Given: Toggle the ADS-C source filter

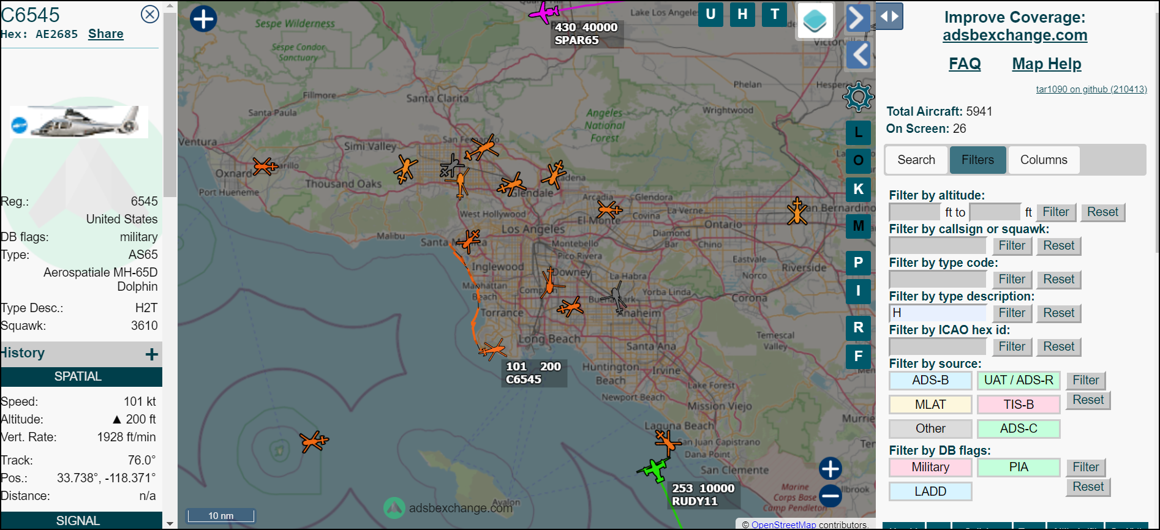Looking at the screenshot, I should (1019, 428).
